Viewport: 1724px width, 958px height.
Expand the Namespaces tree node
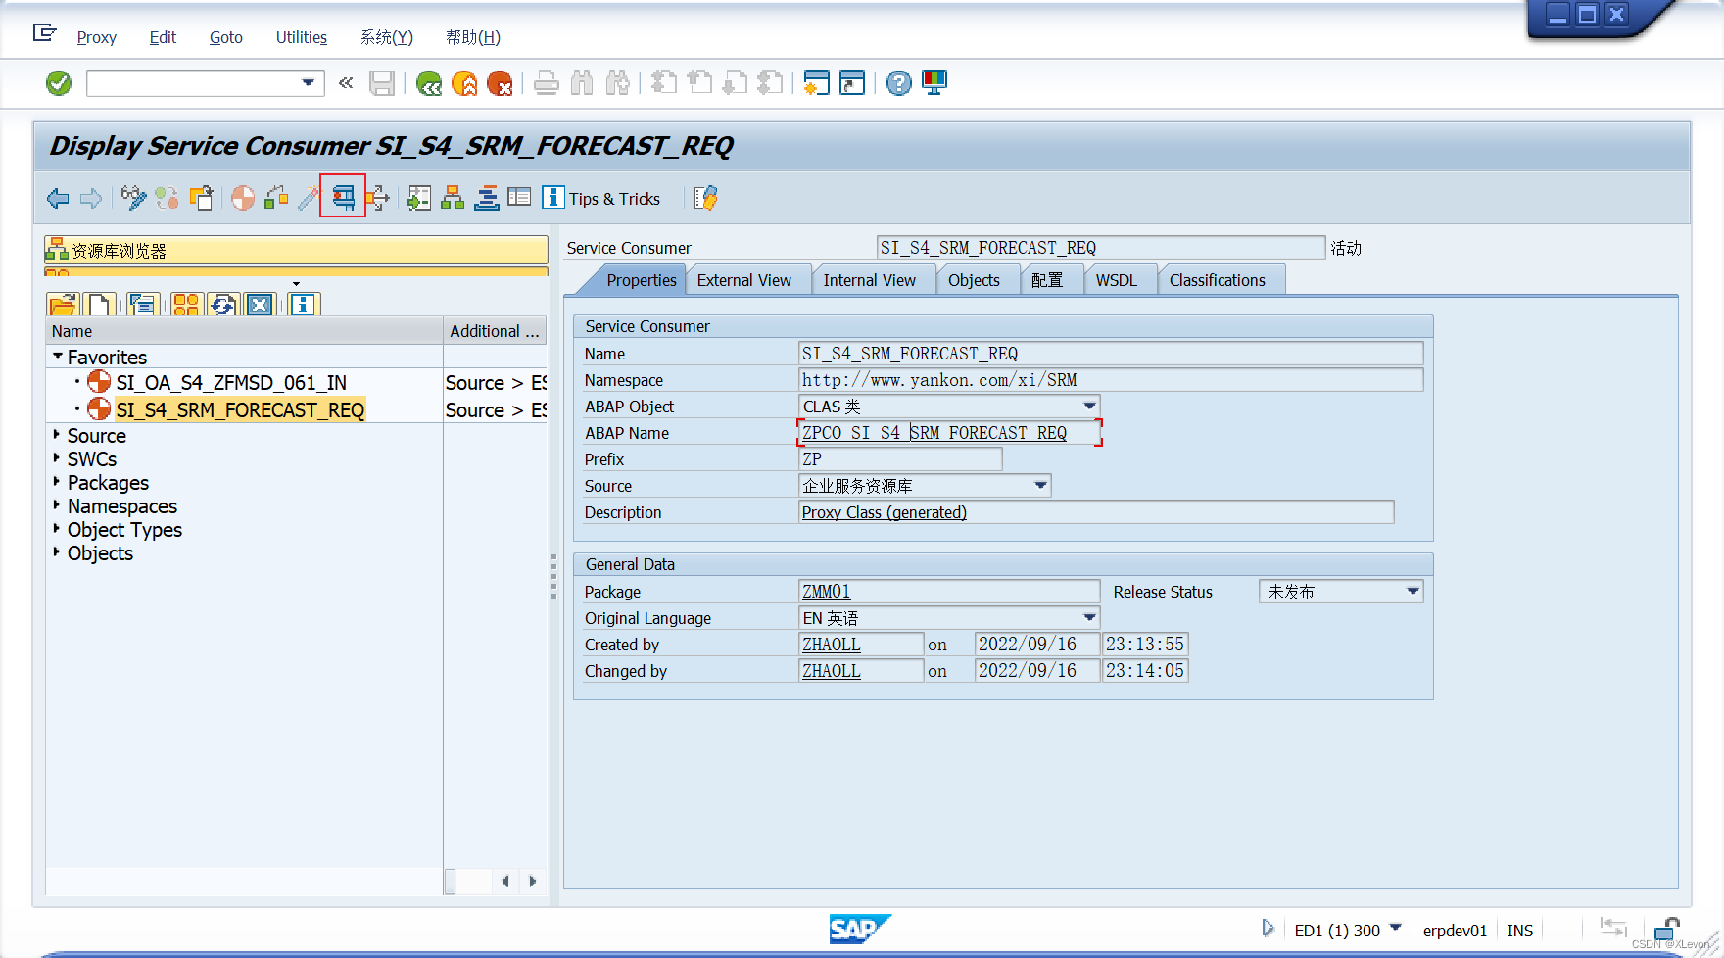point(57,504)
